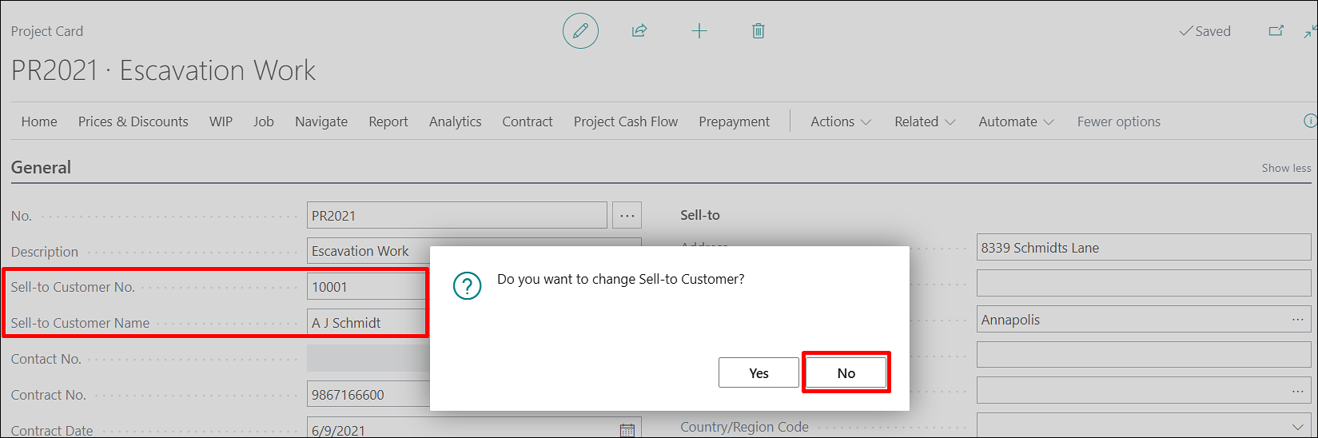Image resolution: width=1318 pixels, height=438 pixels.
Task: Click the Saved status indicator
Action: click(1205, 31)
